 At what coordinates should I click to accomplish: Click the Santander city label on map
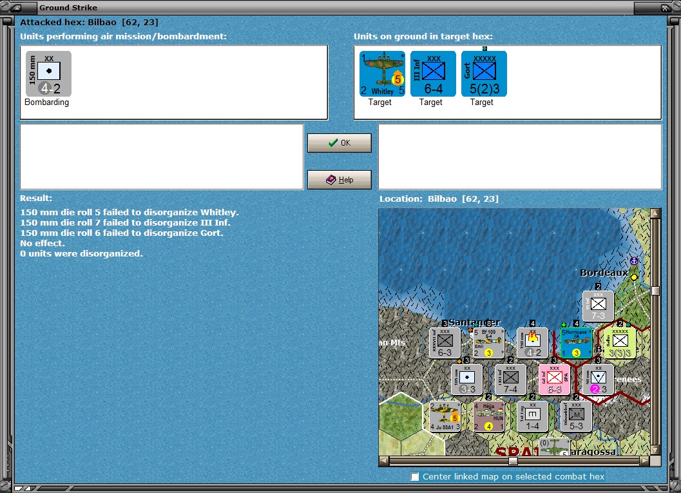[x=474, y=322]
